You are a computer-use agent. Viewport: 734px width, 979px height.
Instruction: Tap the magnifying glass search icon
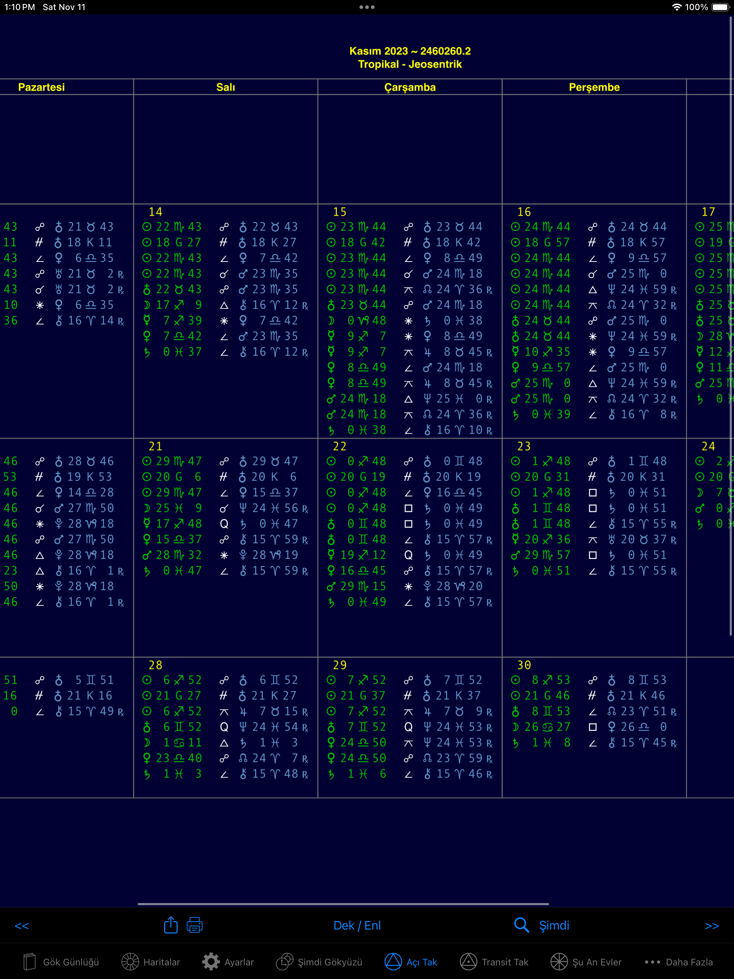click(521, 925)
